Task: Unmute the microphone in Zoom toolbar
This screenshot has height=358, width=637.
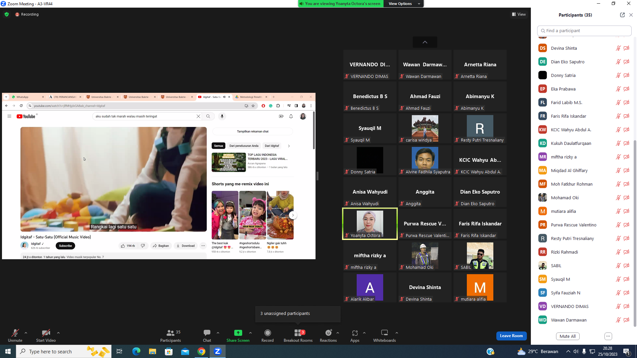Action: [15, 335]
